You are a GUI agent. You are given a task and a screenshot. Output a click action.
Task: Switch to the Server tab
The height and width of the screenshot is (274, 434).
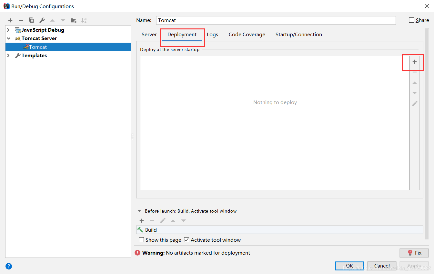point(149,35)
